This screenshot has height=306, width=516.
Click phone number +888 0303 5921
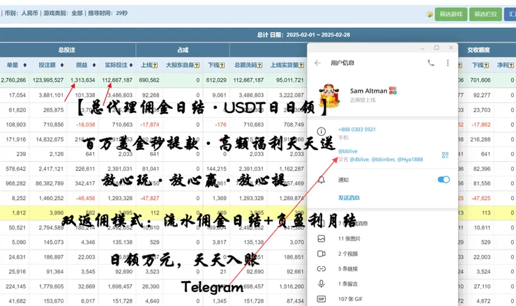(x=357, y=130)
